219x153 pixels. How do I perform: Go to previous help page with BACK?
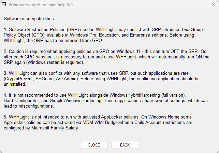(125, 145)
